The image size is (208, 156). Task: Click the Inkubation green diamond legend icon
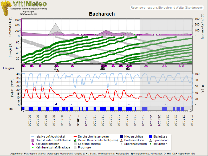151,144
